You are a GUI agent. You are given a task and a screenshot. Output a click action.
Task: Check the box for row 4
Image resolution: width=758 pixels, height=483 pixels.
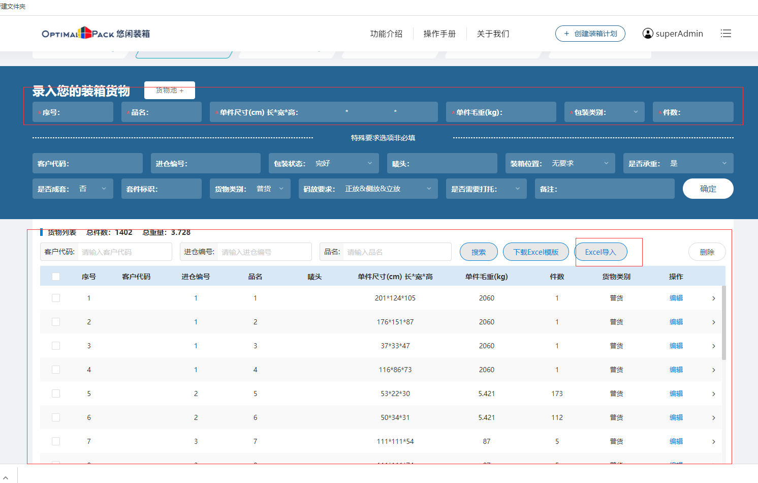pyautogui.click(x=56, y=370)
